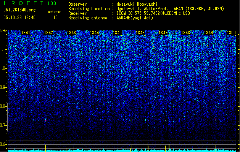Click the Receiving antenna label
Image resolution: width=240 pixels, height=152 pixels.
(x=88, y=18)
